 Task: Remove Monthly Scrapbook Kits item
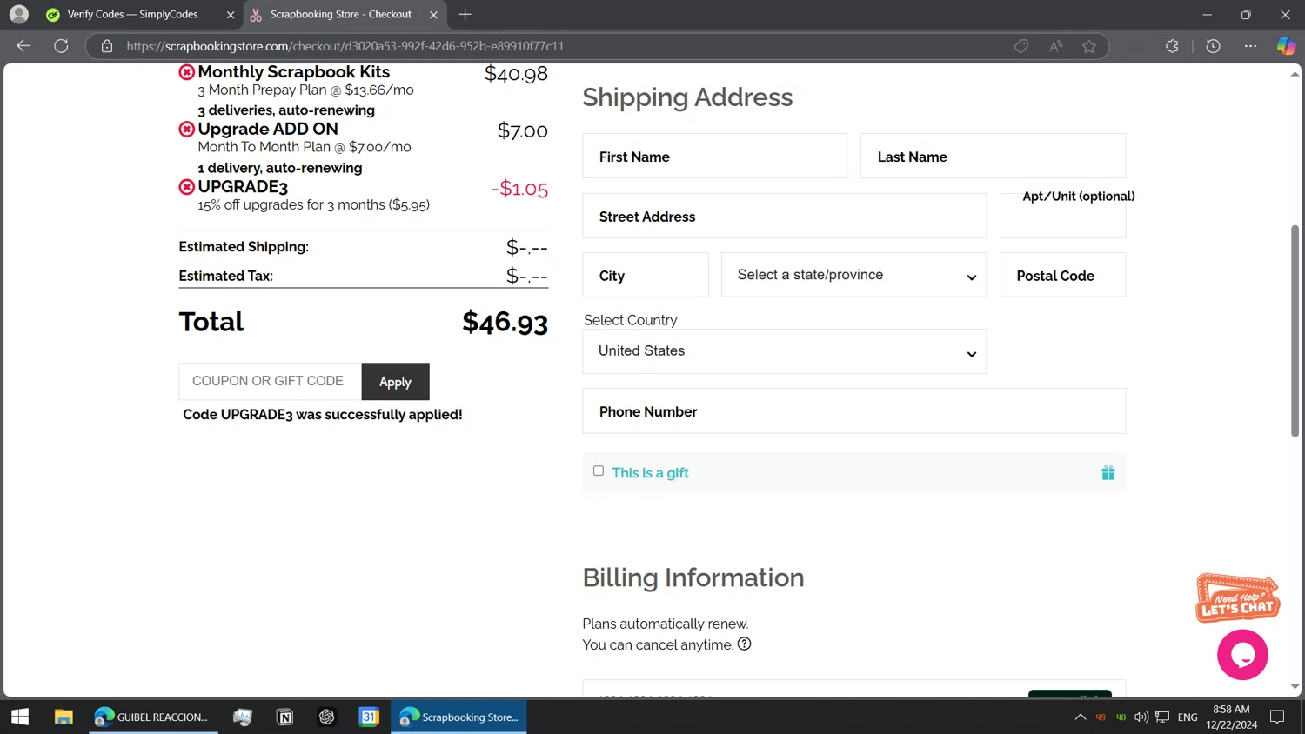[x=186, y=72]
